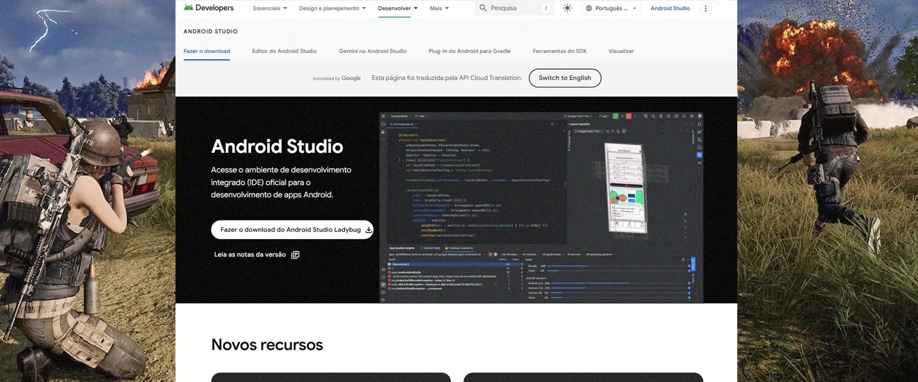Screen dimensions: 918x382
Task: Click the download arrow icon on Ladybug button
Action: tap(369, 230)
